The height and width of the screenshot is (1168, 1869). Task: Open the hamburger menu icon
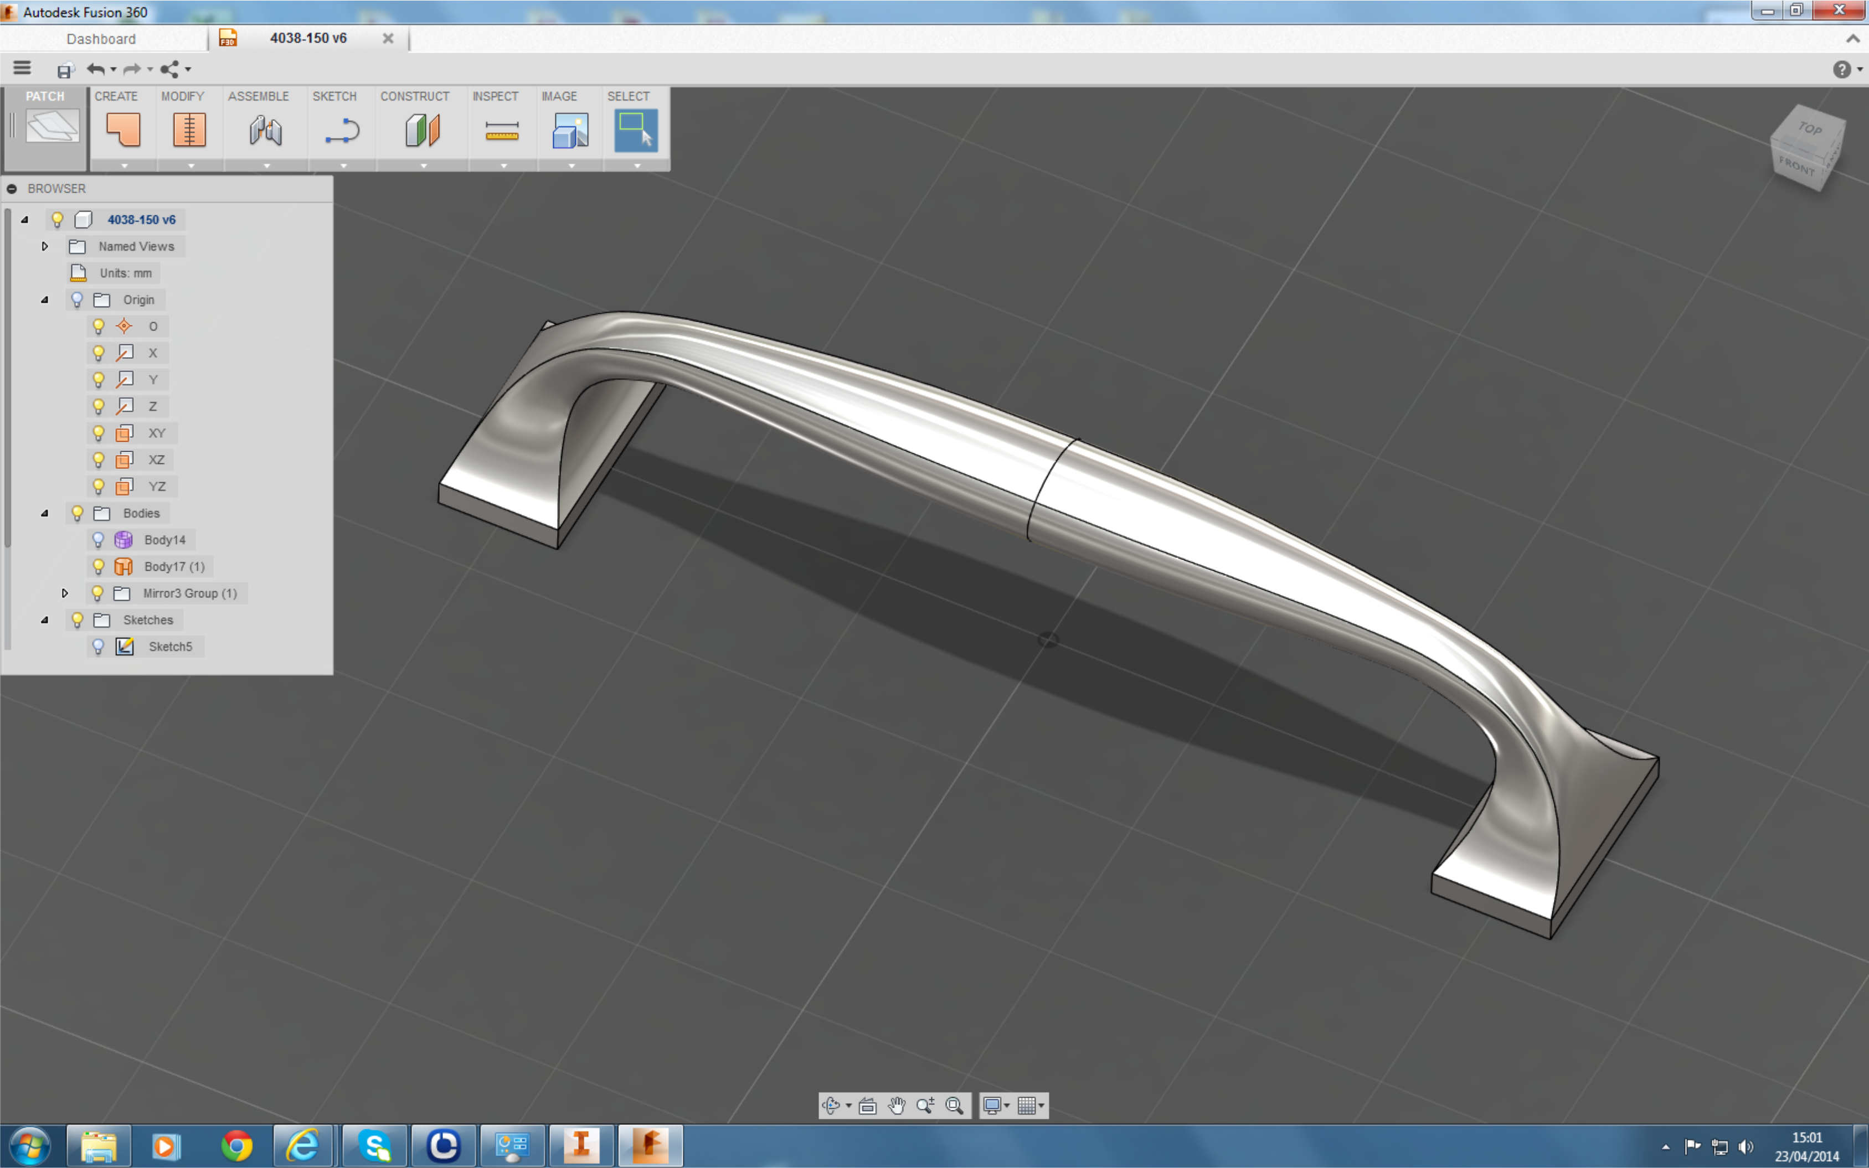(22, 68)
